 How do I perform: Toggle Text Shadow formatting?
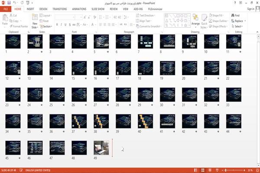[x=70, y=25]
